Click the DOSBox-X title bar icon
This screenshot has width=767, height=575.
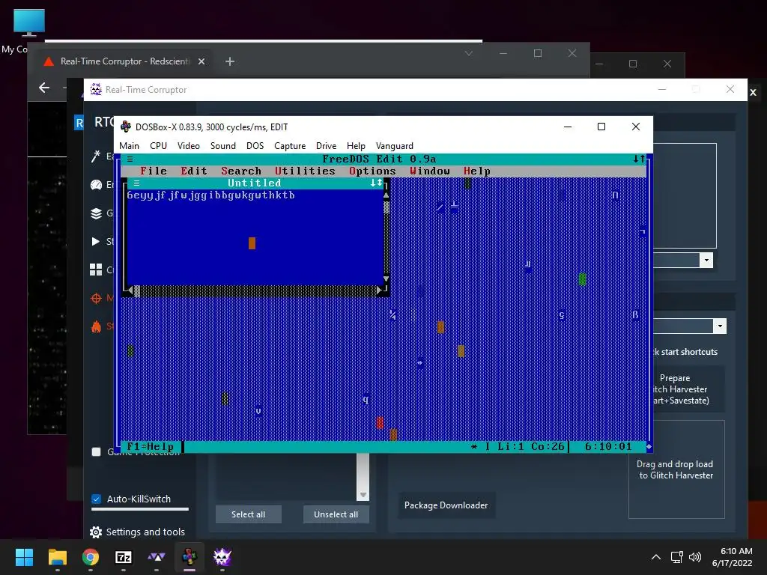126,127
